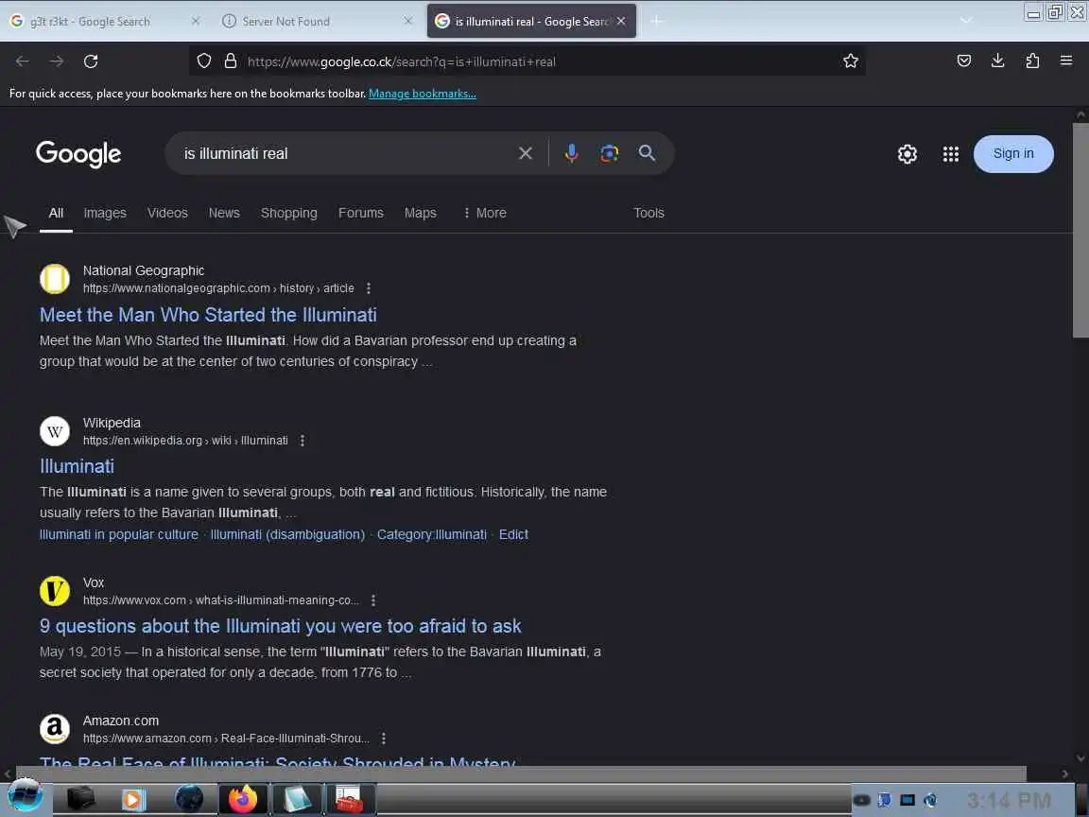The height and width of the screenshot is (817, 1089).
Task: Open Category:Illuminati sublink
Action: click(x=432, y=535)
